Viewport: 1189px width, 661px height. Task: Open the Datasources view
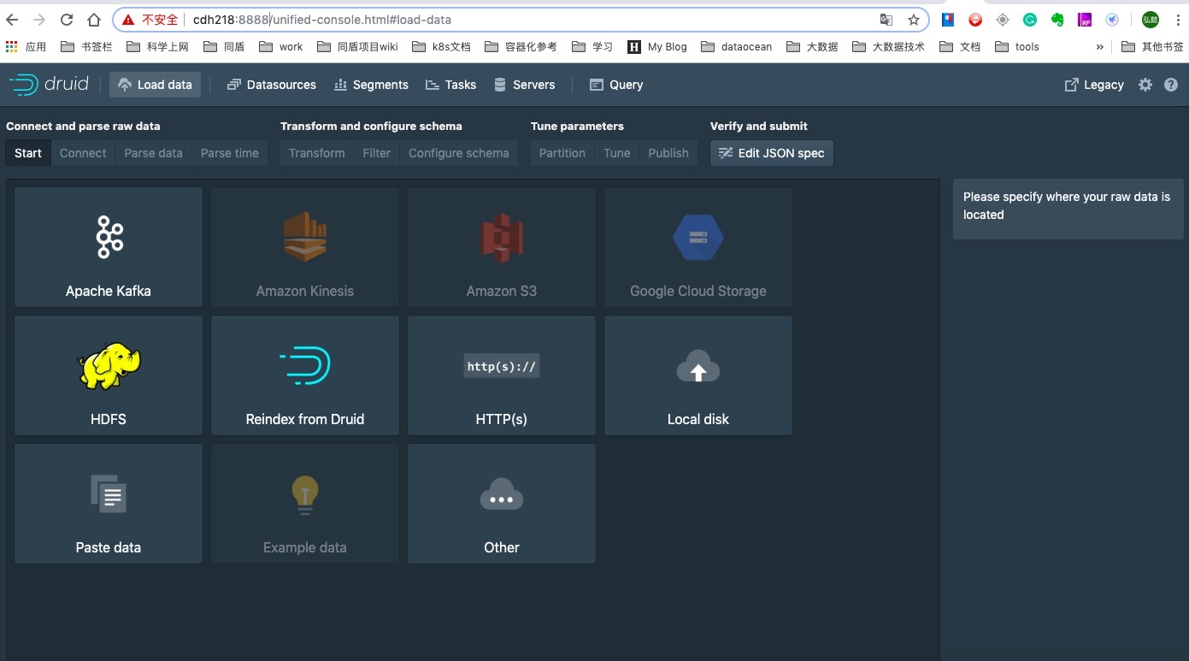[x=272, y=85]
